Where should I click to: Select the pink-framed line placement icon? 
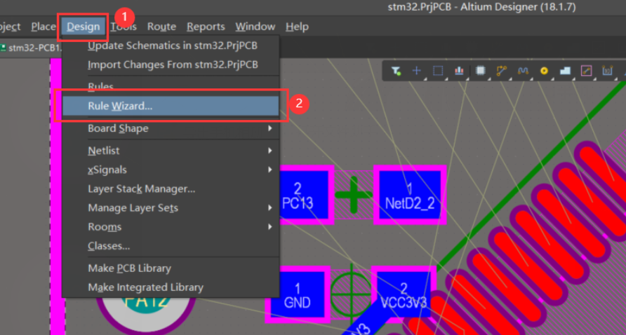[x=586, y=71]
